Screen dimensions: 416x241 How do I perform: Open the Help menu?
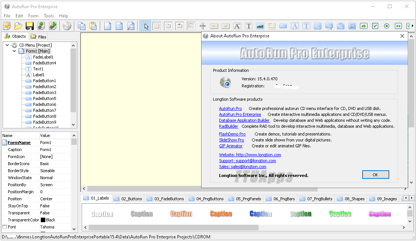pyautogui.click(x=63, y=16)
